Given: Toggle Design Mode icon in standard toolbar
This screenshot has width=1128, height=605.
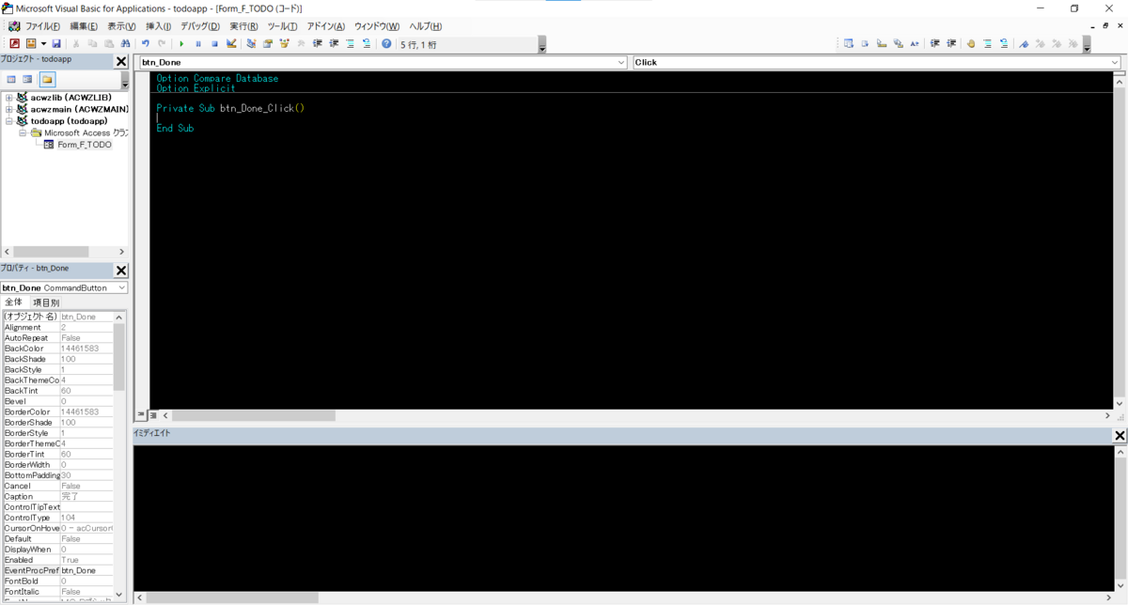Looking at the screenshot, I should pyautogui.click(x=231, y=43).
